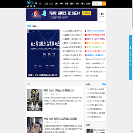Open the 人工智能 navigation menu item
This screenshot has height=133, width=133.
coord(45,4)
